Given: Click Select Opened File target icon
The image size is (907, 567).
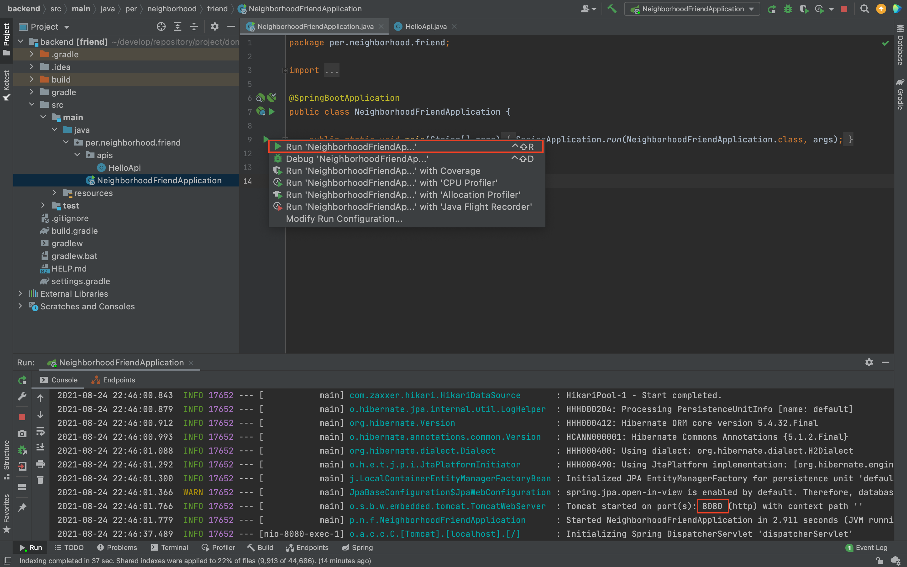Looking at the screenshot, I should [x=161, y=27].
